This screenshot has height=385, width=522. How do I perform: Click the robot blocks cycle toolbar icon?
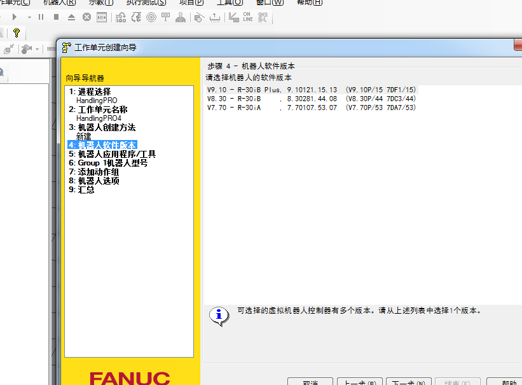(121, 17)
